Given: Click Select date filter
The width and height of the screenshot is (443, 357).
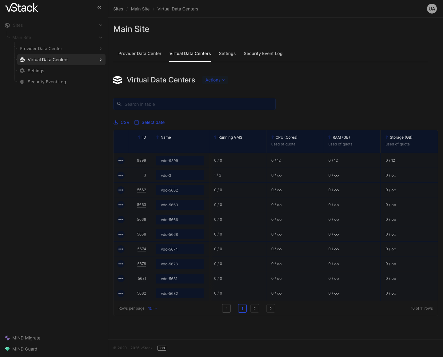Looking at the screenshot, I should click(x=150, y=122).
